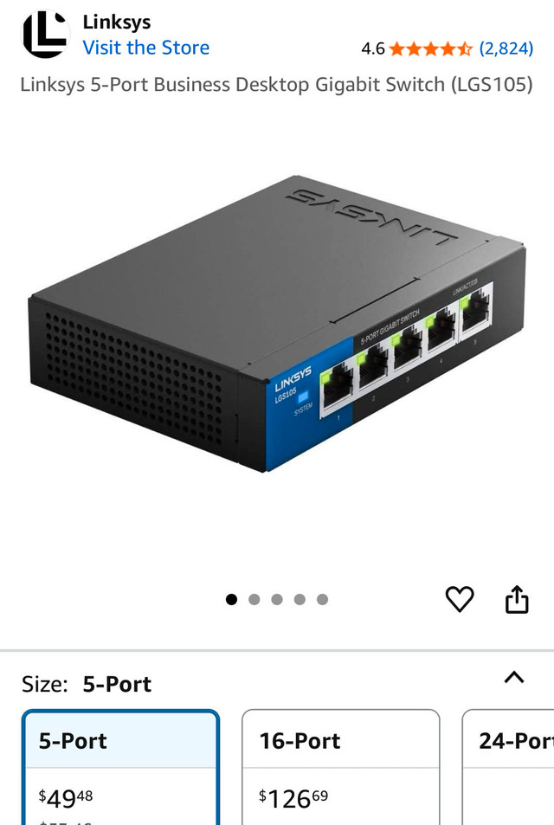
Task: Collapse the Size section chevron
Action: tap(514, 677)
